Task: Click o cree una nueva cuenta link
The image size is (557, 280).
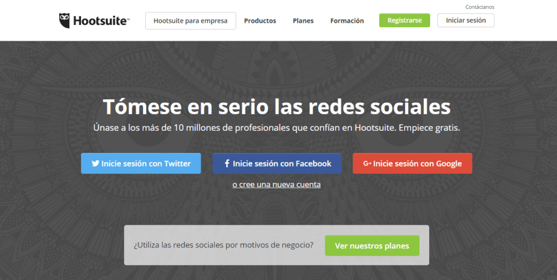Action: pyautogui.click(x=276, y=184)
